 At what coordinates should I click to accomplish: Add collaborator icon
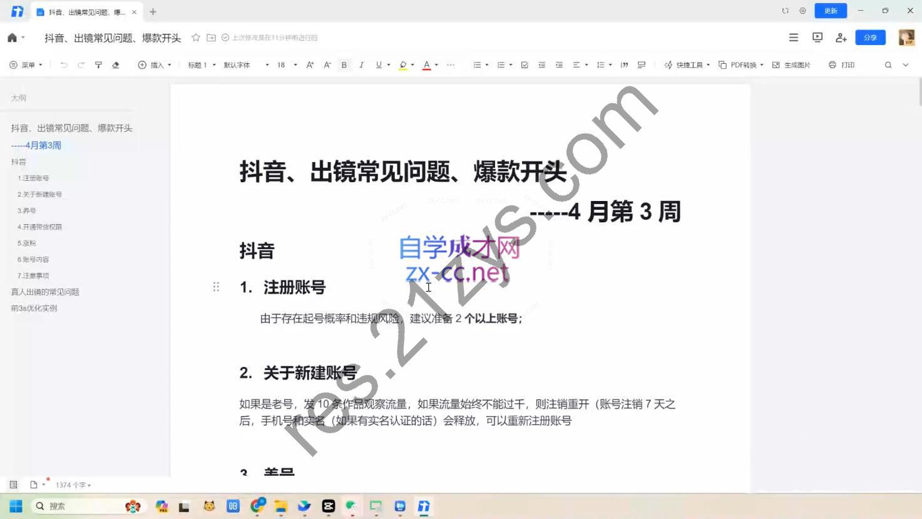coord(841,38)
